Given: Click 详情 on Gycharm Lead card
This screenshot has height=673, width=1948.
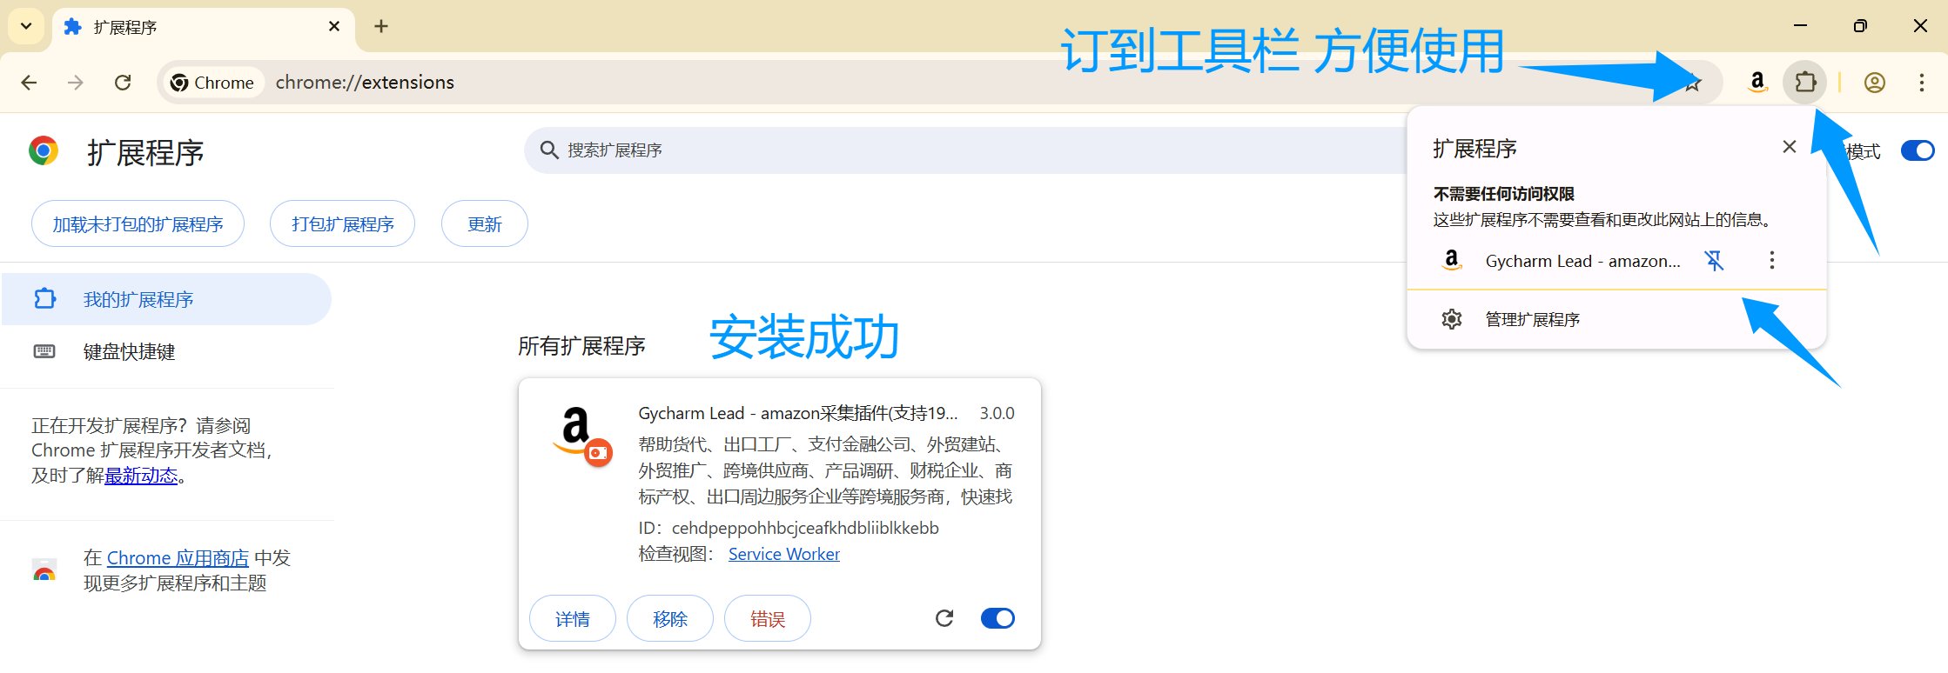Looking at the screenshot, I should coord(573,618).
